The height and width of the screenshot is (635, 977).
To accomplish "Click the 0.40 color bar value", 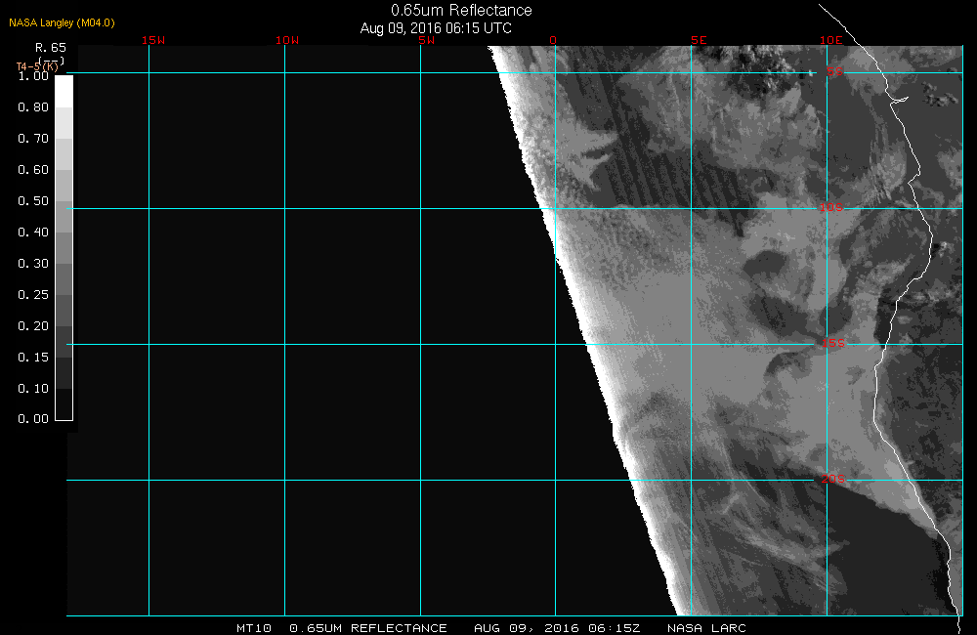I will pyautogui.click(x=33, y=232).
